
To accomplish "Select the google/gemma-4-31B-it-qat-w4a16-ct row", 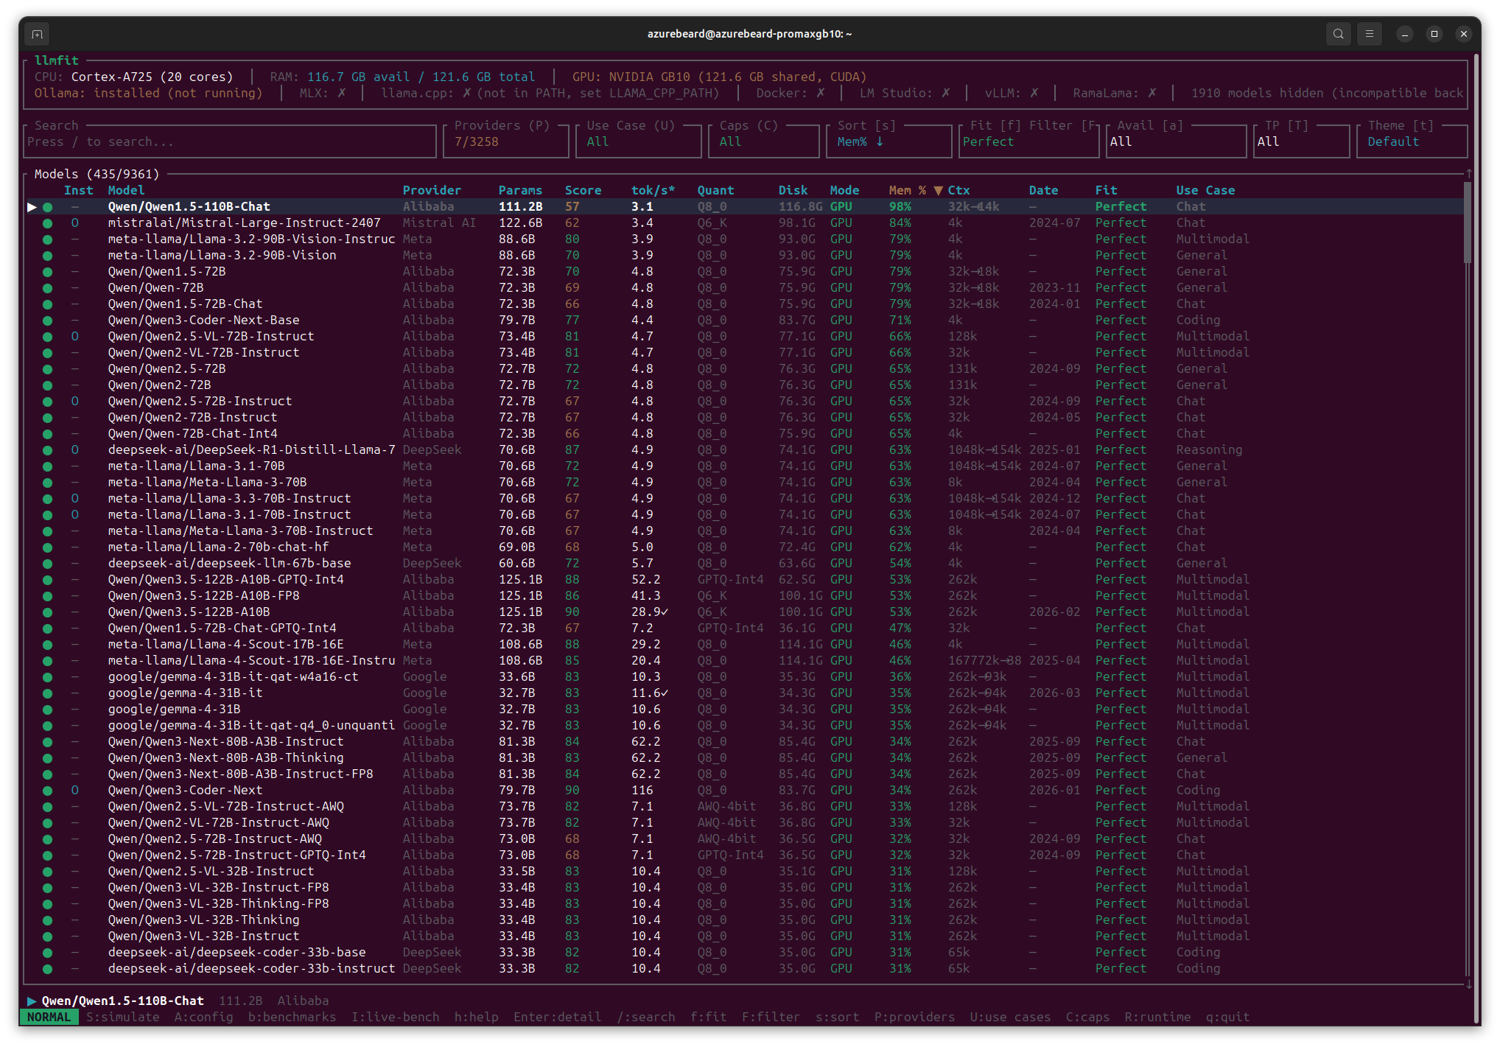I will pyautogui.click(x=744, y=677).
